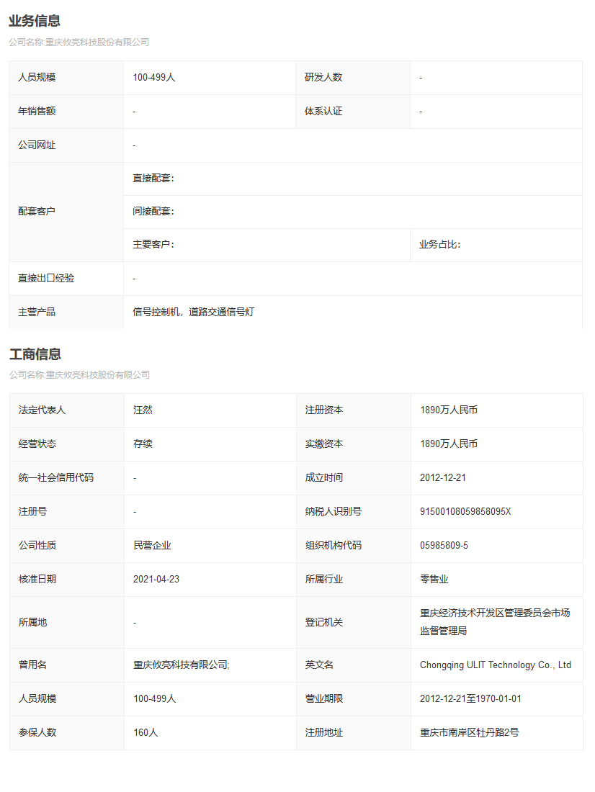Select former name 重庆攸亮科技有限公司;
Image resolution: width=595 pixels, height=792 pixels.
click(x=182, y=665)
